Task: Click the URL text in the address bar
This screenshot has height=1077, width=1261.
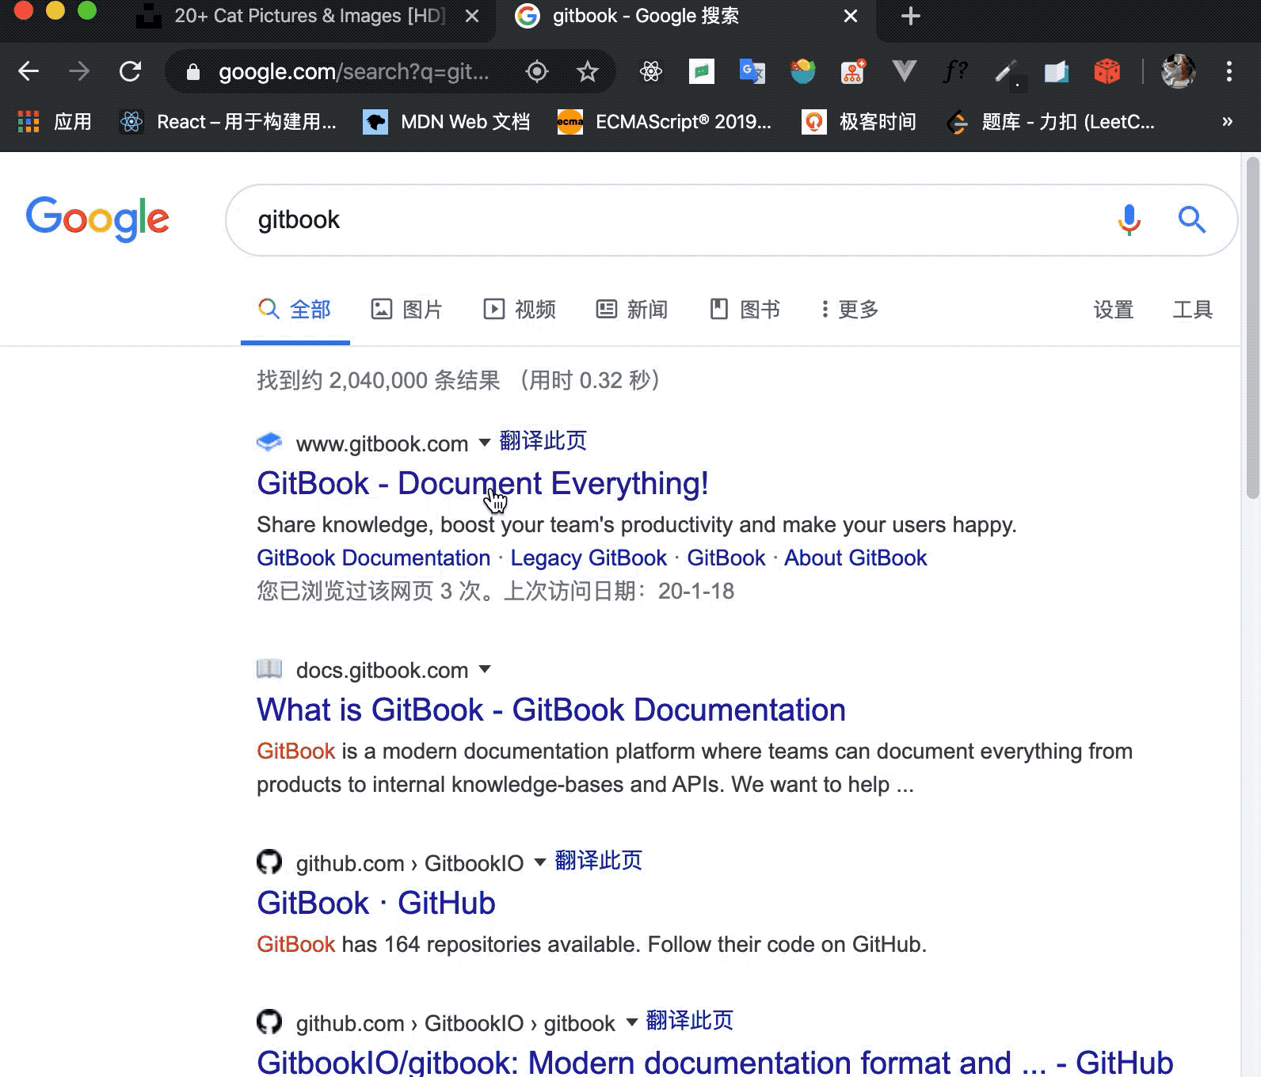Action: click(353, 72)
